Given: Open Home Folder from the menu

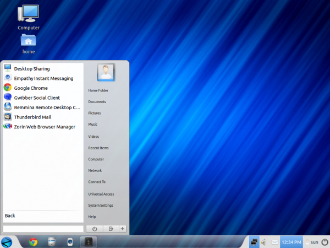Looking at the screenshot, I should 98,90.
